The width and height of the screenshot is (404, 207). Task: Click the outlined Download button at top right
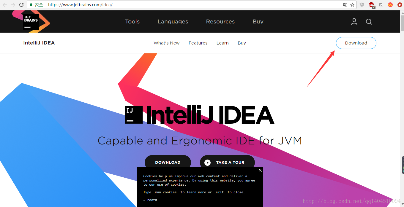pyautogui.click(x=356, y=43)
